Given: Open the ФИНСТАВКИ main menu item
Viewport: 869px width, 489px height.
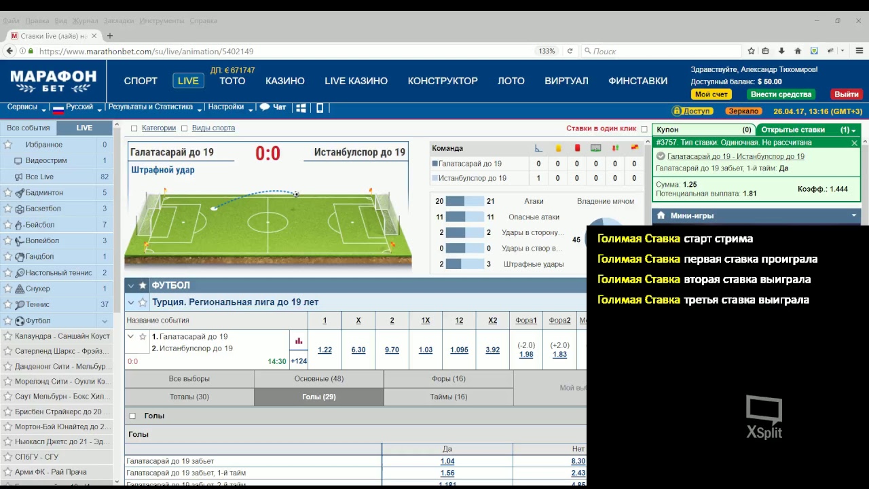Looking at the screenshot, I should [638, 81].
